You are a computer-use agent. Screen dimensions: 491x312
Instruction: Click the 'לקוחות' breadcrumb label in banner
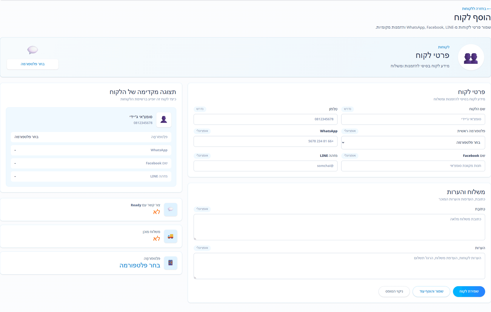pos(443,47)
